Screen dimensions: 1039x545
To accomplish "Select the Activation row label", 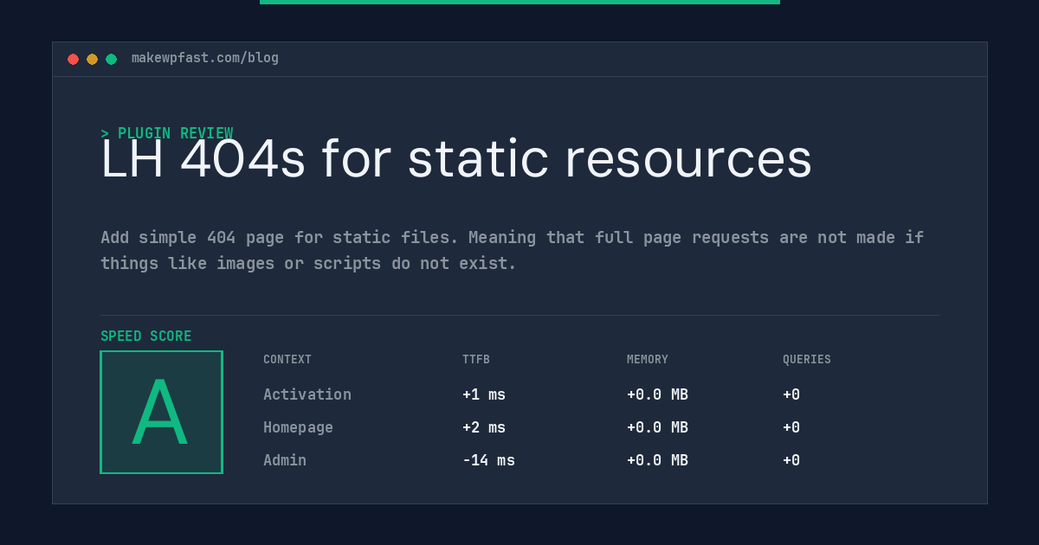I will (307, 394).
